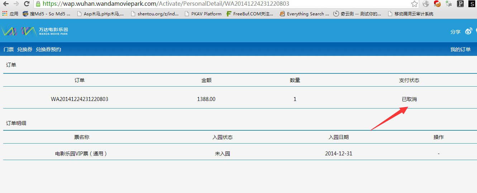This screenshot has height=193, width=477.
Task: Open the Asp木马,pHp木马 bookmark
Action: coord(100,14)
